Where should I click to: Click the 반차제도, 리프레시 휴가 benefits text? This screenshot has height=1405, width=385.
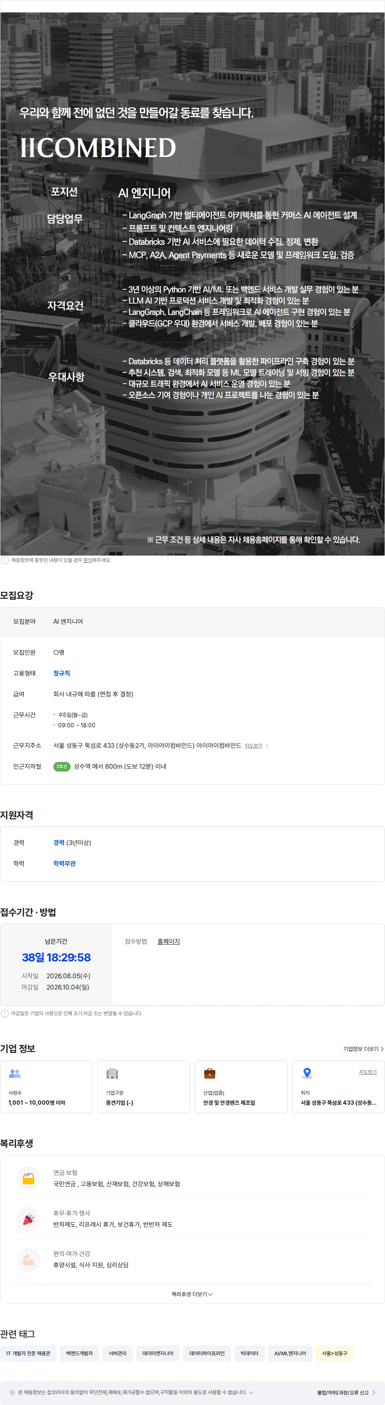click(x=113, y=1224)
